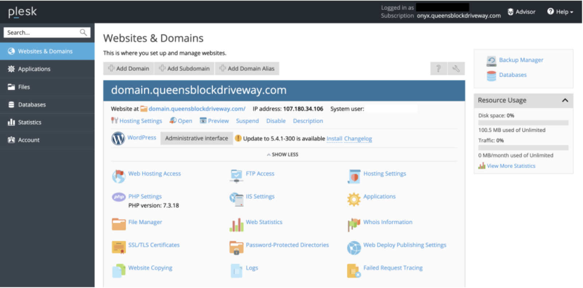Click into the Search input field
The width and height of the screenshot is (583, 288).
click(42, 32)
